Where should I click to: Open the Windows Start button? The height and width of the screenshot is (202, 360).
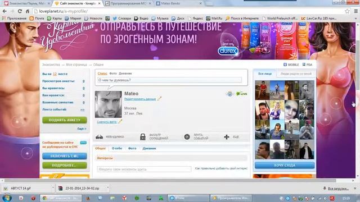(x=7, y=198)
